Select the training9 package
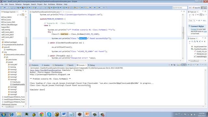Image resolution: width=208 pixels, height=117 pixels. [x=12, y=95]
